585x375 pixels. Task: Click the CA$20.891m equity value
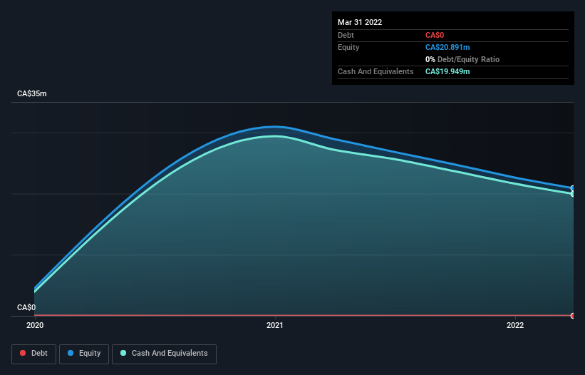click(x=447, y=47)
